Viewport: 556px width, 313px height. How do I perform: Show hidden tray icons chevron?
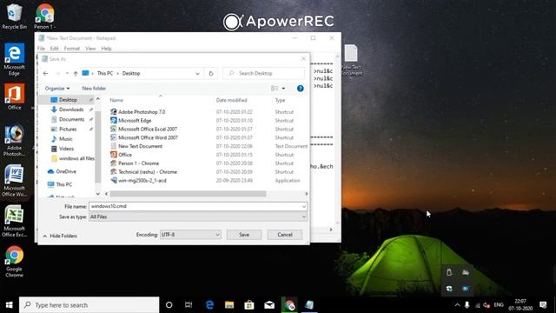point(457,305)
